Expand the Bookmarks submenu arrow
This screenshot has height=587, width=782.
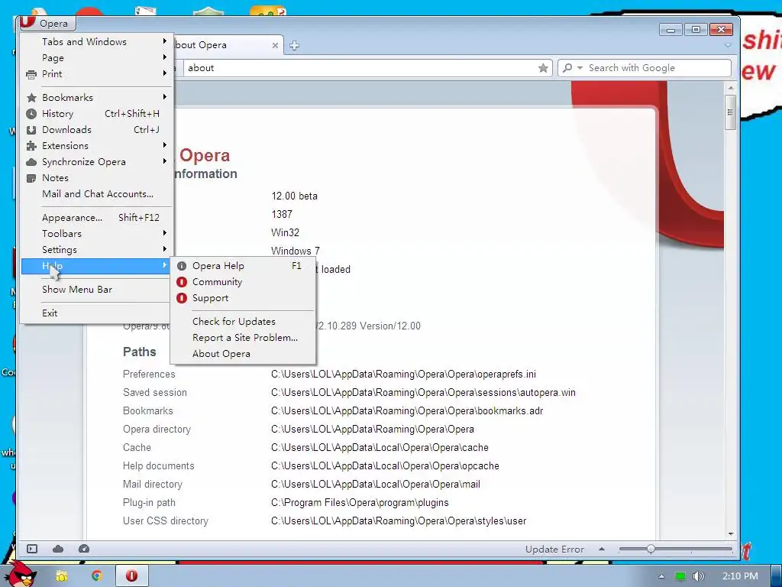(x=164, y=97)
